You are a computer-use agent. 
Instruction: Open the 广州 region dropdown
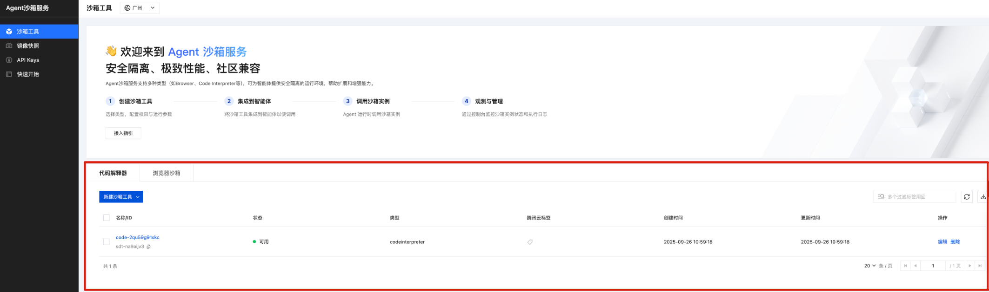140,8
